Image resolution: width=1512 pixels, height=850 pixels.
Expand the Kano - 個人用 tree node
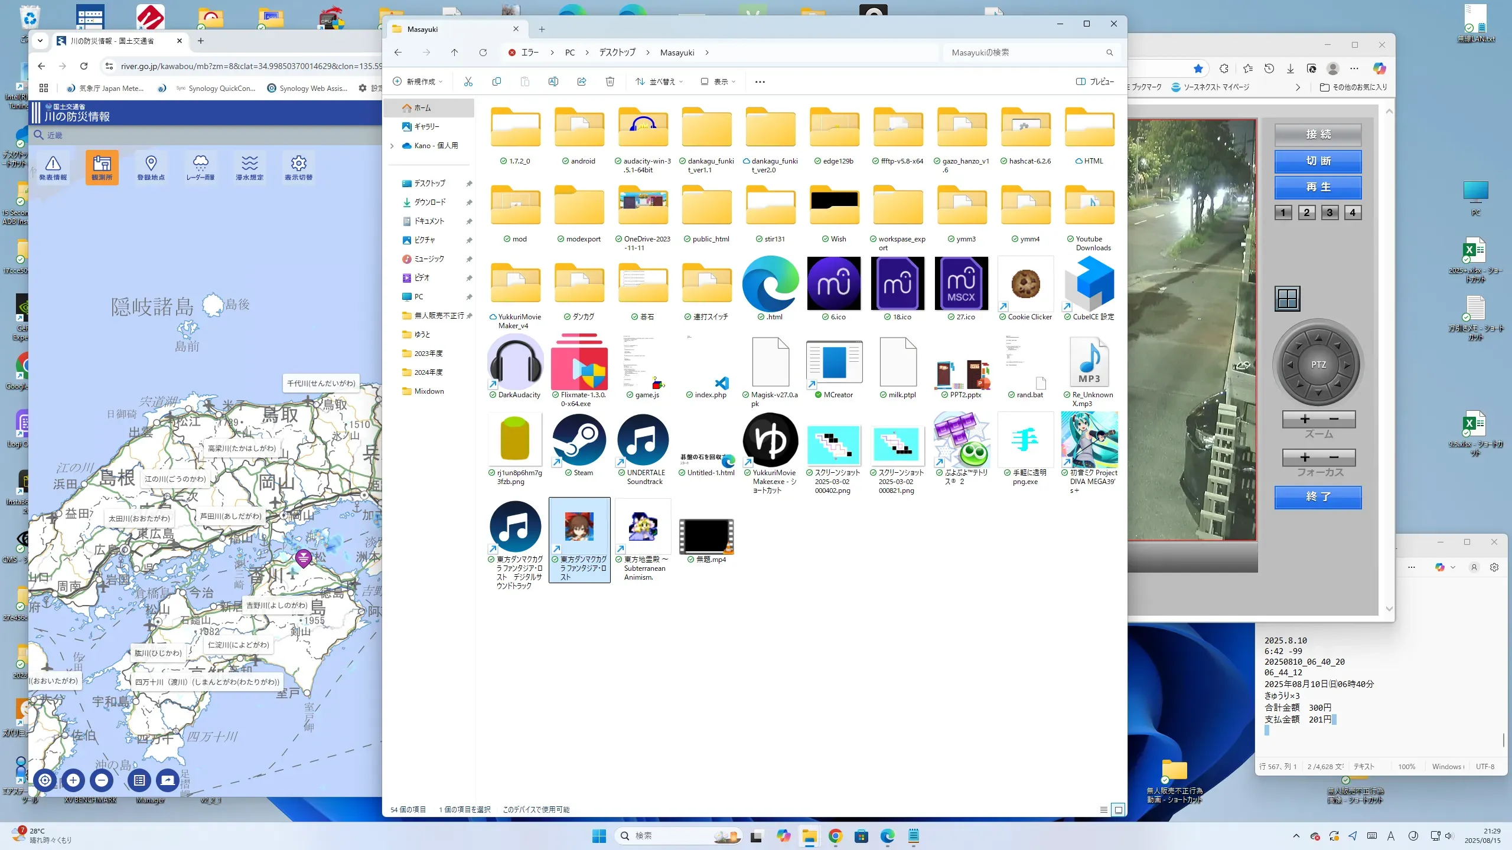[392, 145]
